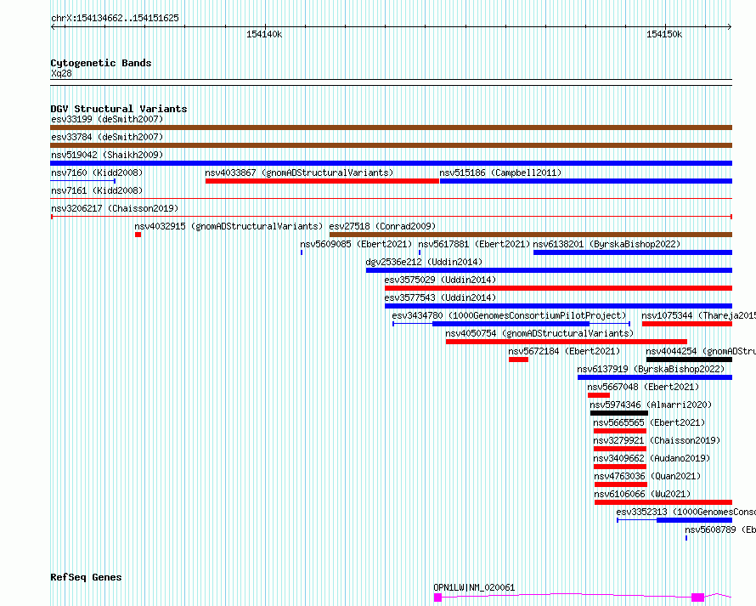Click the blue nsv515186 feature bar

586,181
